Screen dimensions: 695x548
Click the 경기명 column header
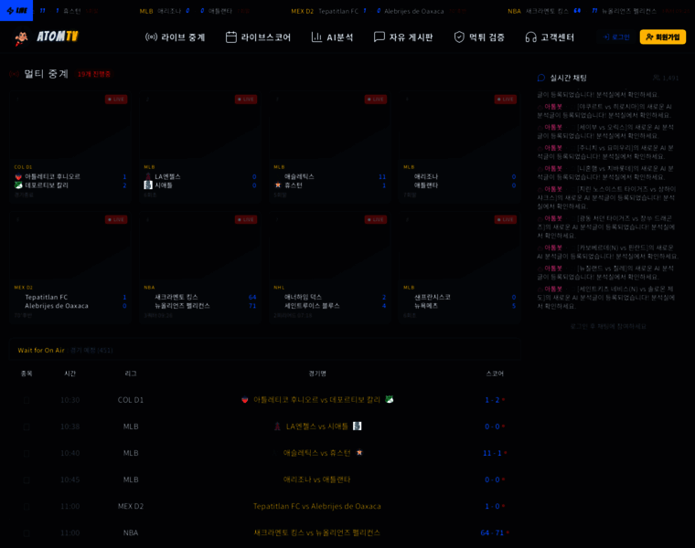pyautogui.click(x=317, y=374)
